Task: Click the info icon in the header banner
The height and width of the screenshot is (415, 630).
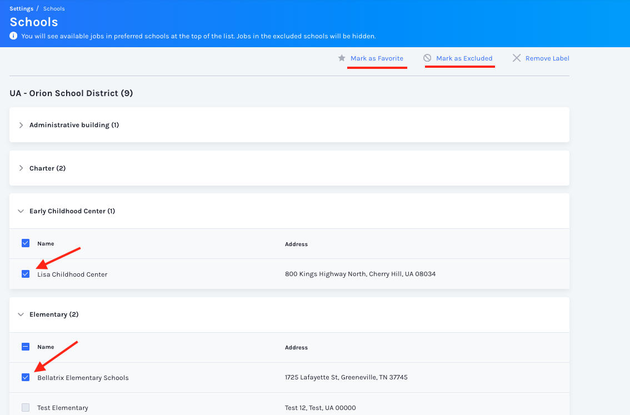Action: 13,36
